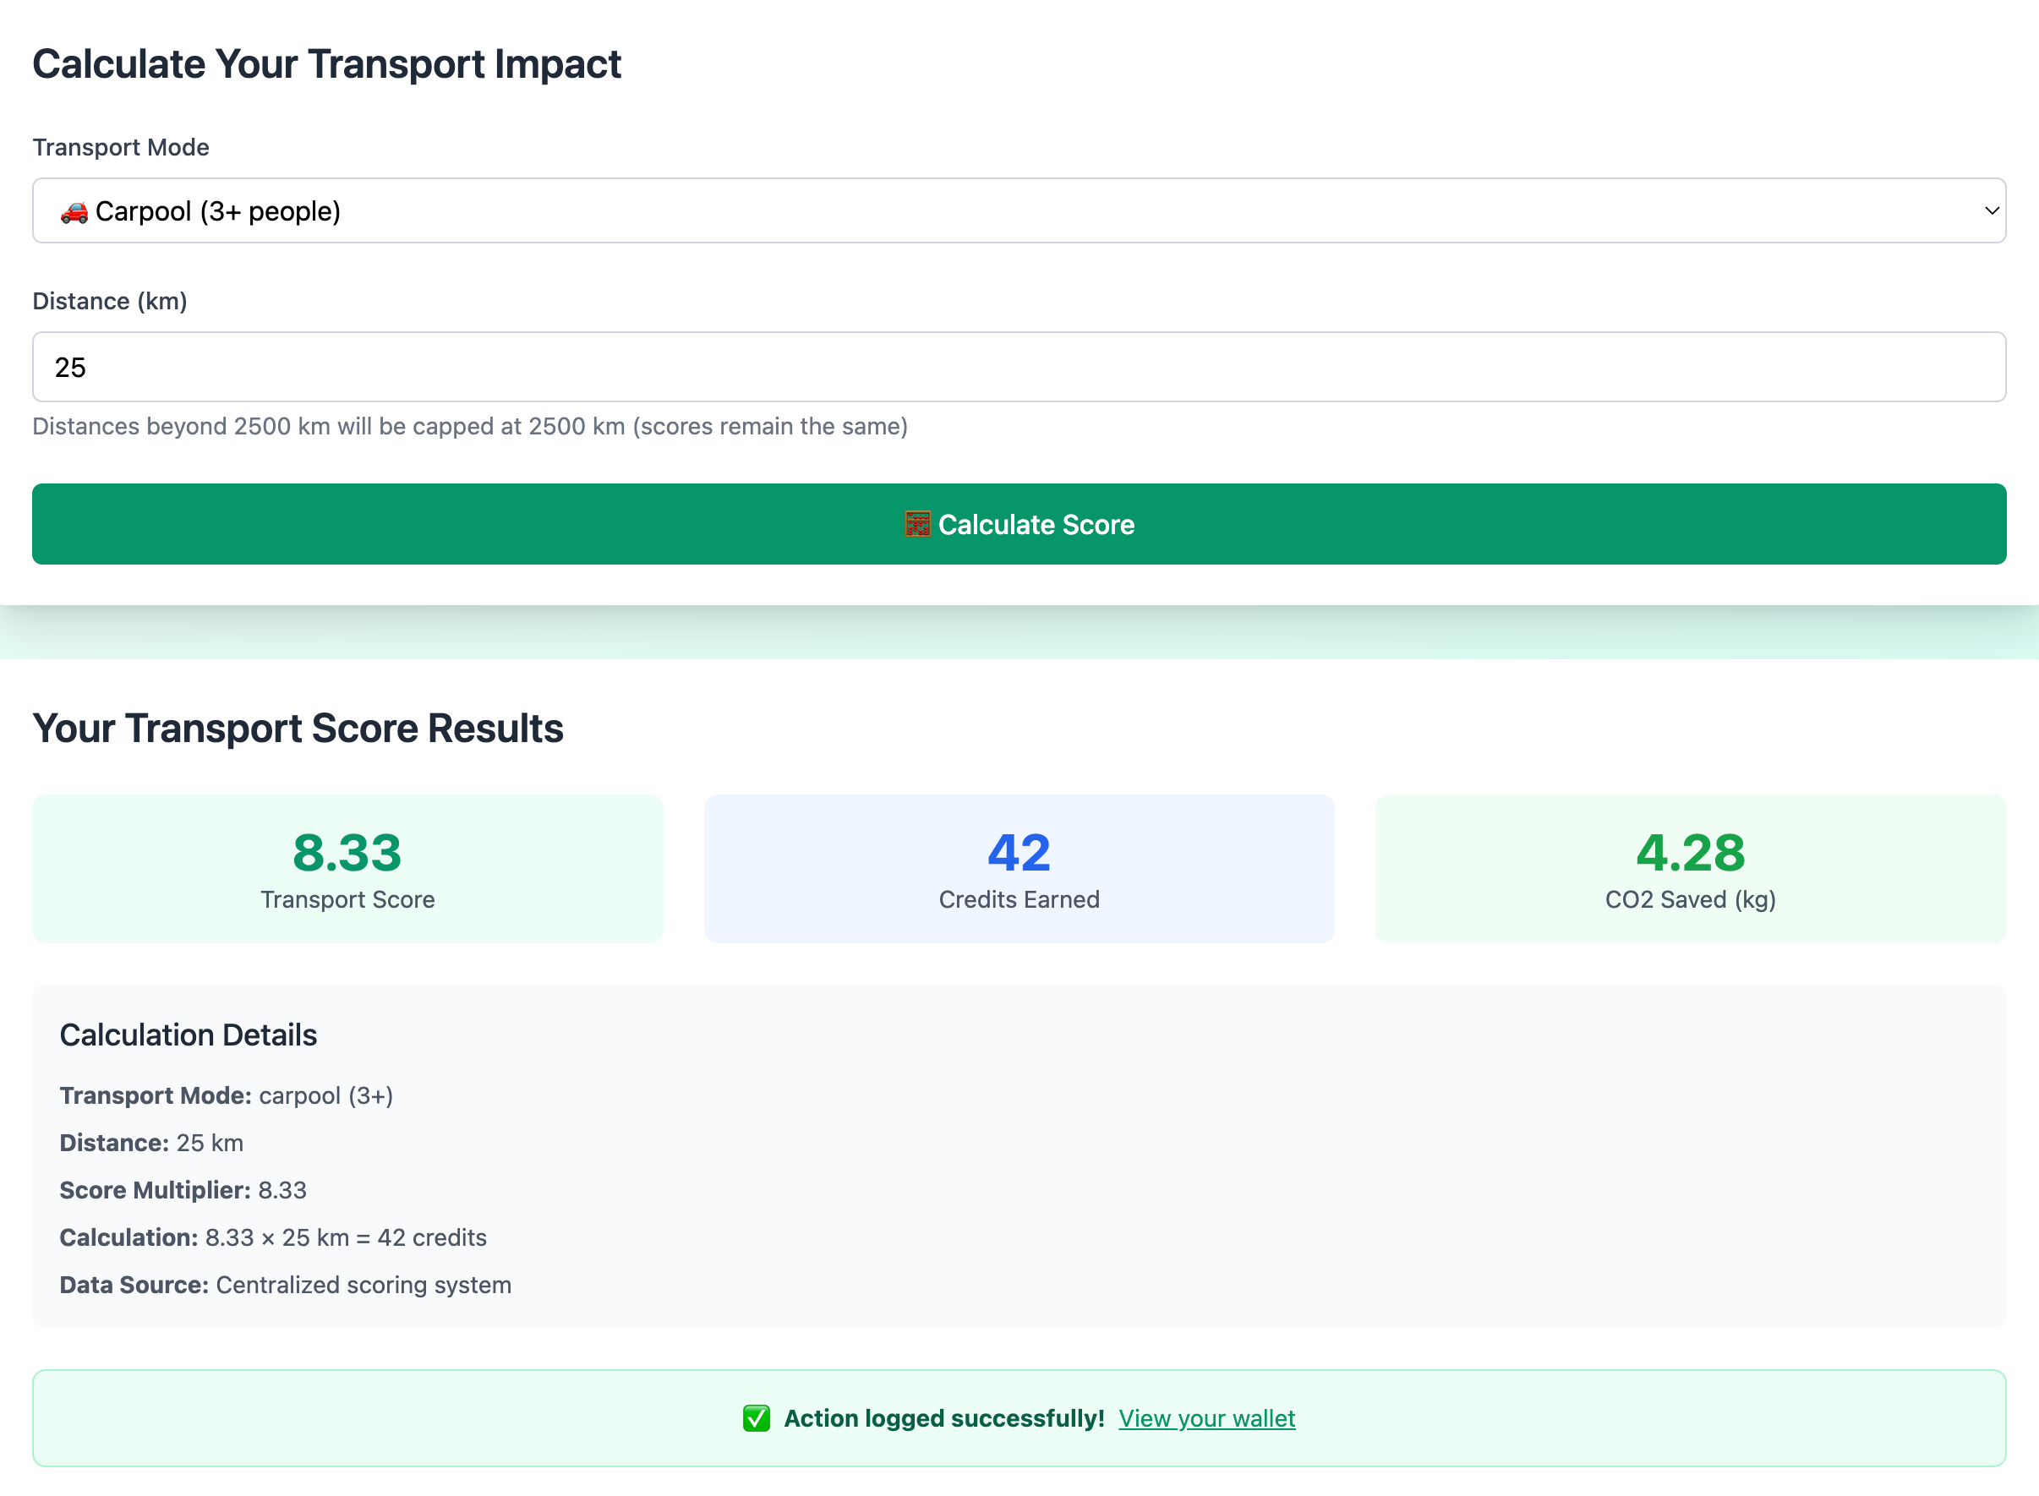The width and height of the screenshot is (2039, 1496).
Task: Click the 8.33 Transport Score card
Action: pos(347,869)
